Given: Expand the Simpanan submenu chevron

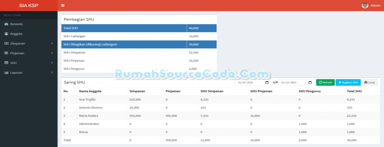Looking at the screenshot, I should (52, 44).
